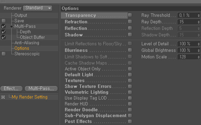Toggle the Stereoscopic checkbox
Viewport: 201px width, 125px height.
[x=3, y=54]
